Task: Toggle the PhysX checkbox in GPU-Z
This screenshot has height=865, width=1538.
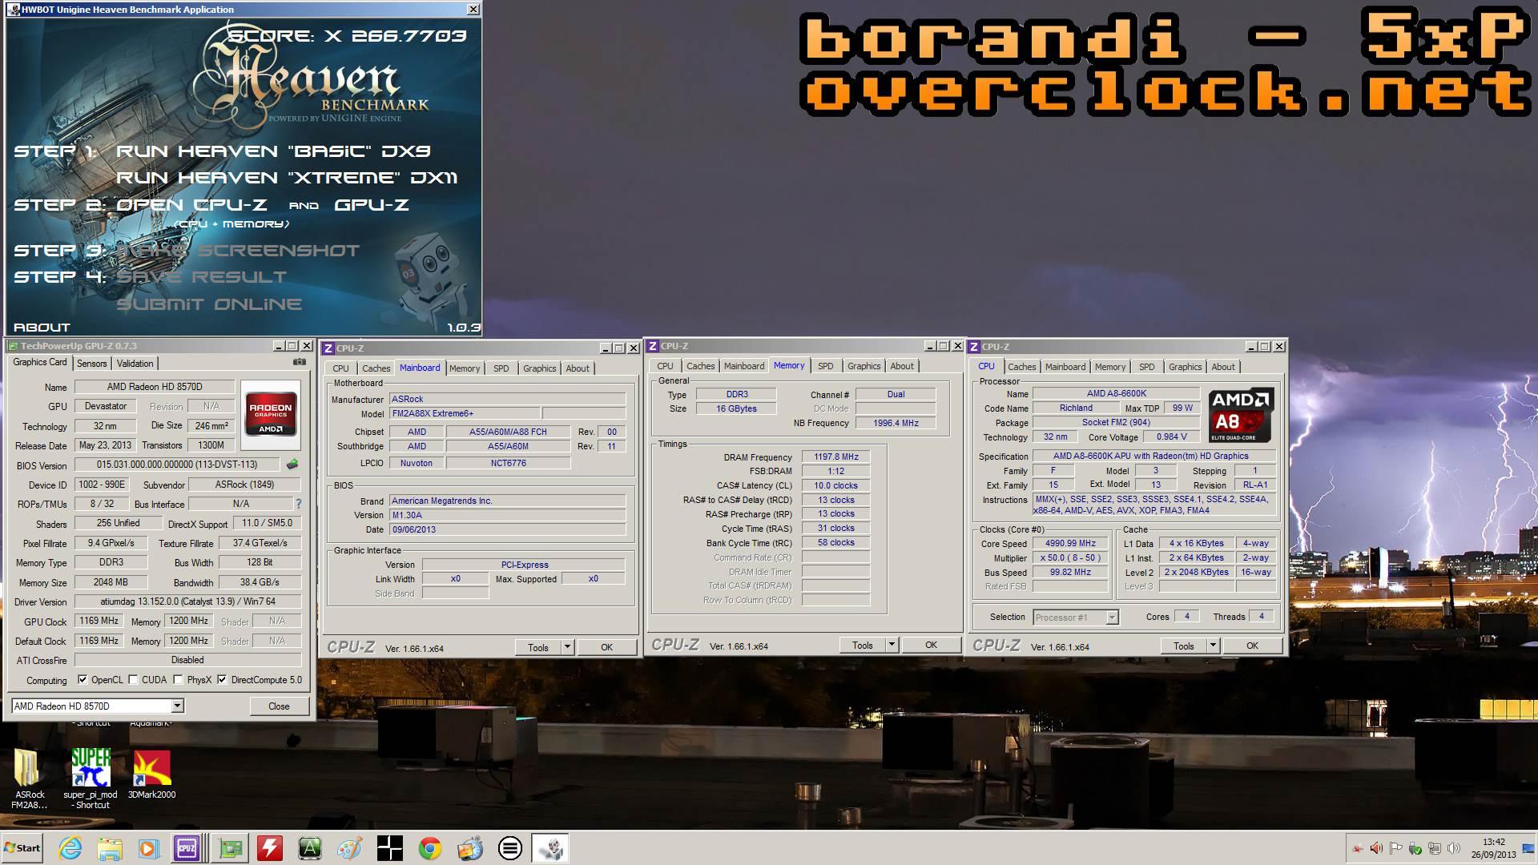Action: pos(178,679)
